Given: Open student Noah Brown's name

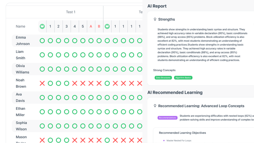Looking at the screenshot, I should pyautogui.click(x=21, y=83).
